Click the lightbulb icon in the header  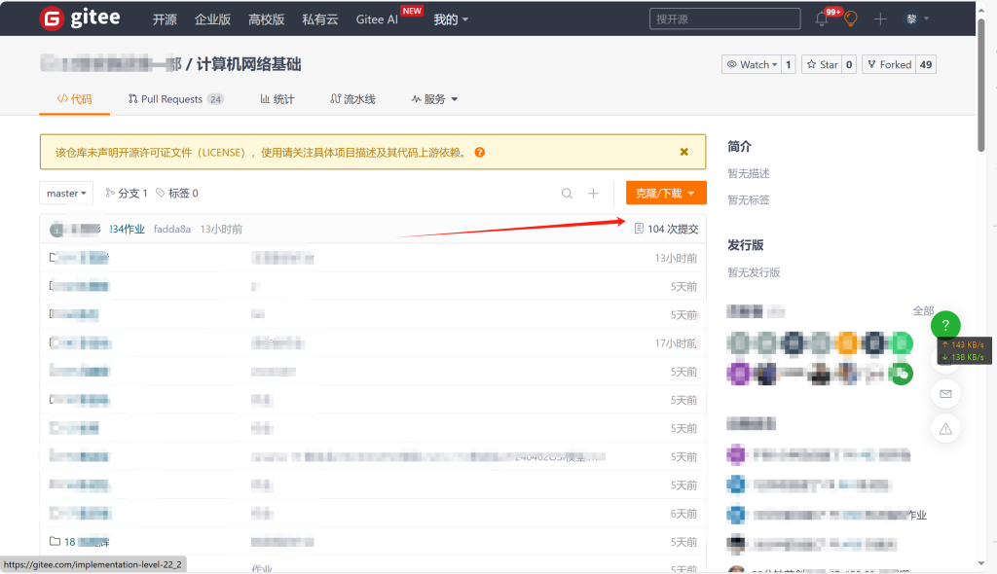(850, 19)
